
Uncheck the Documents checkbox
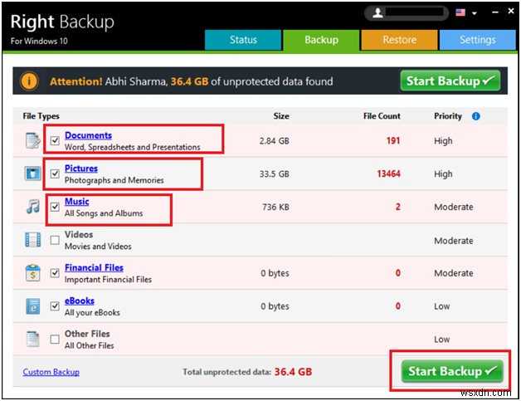[x=55, y=140]
